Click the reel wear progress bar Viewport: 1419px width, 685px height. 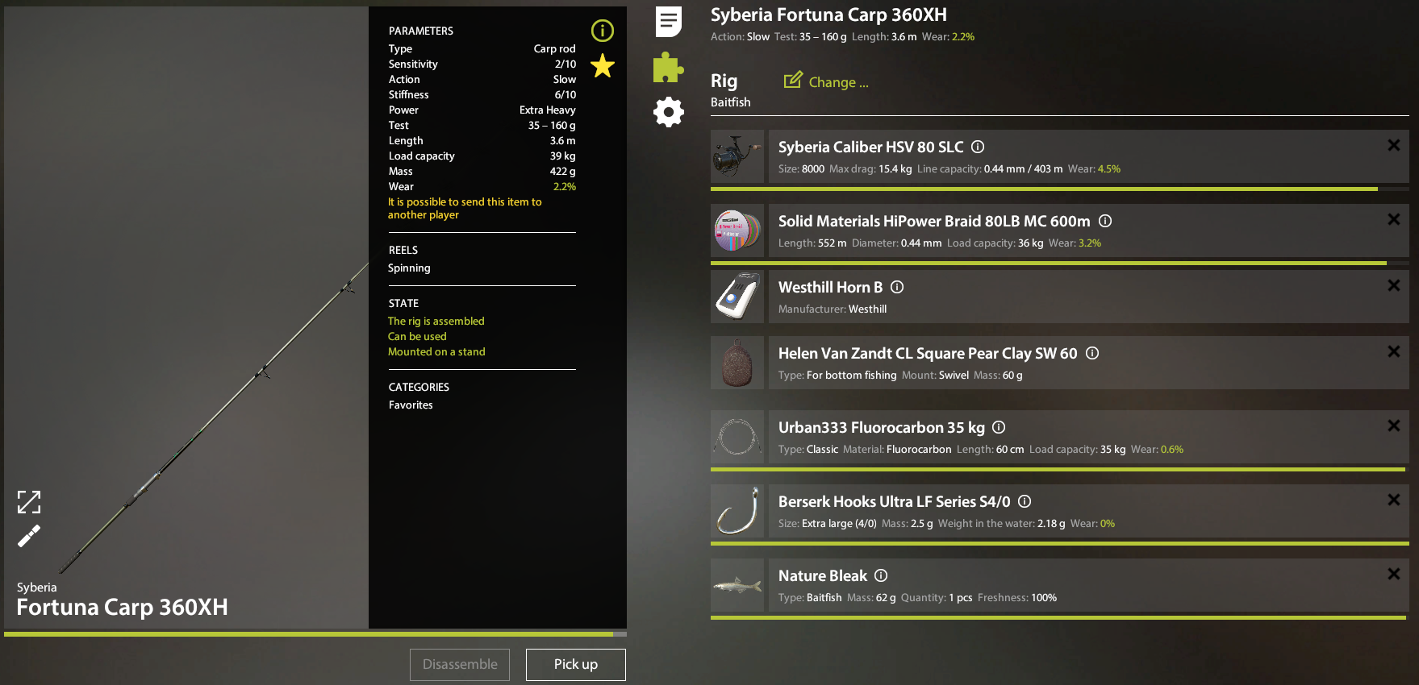(x=1060, y=189)
